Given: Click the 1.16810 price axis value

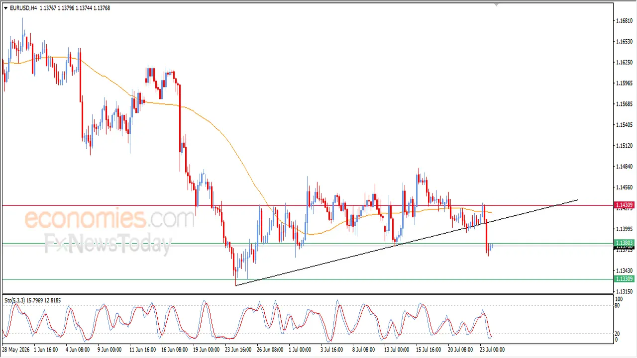Looking at the screenshot, I should point(624,20).
